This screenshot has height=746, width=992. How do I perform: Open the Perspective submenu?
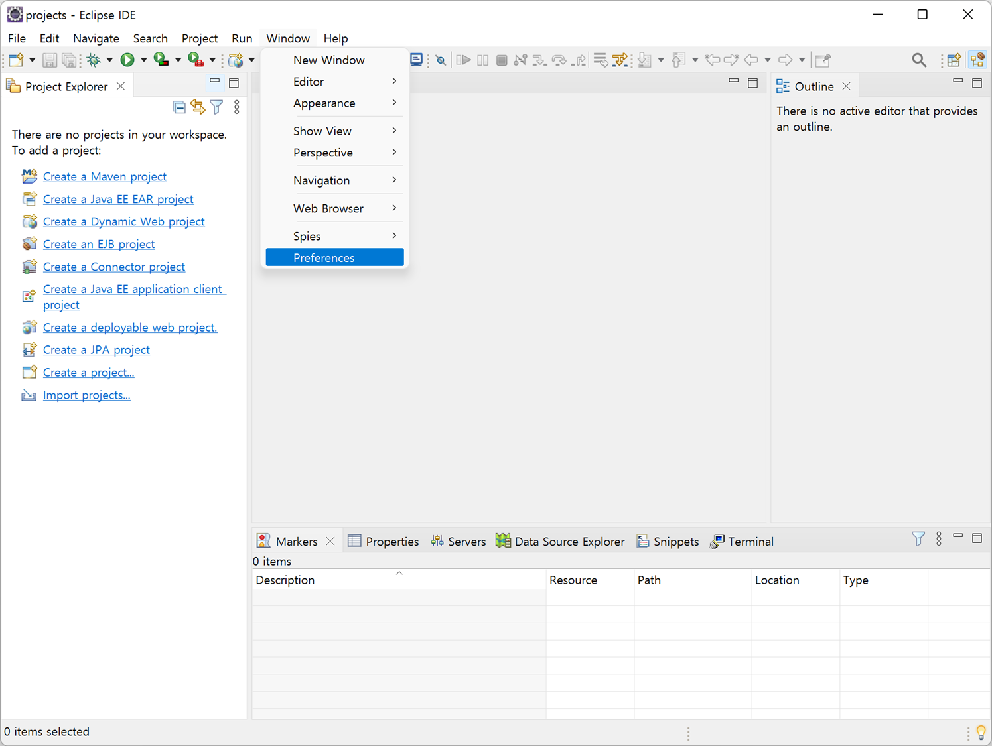point(335,153)
